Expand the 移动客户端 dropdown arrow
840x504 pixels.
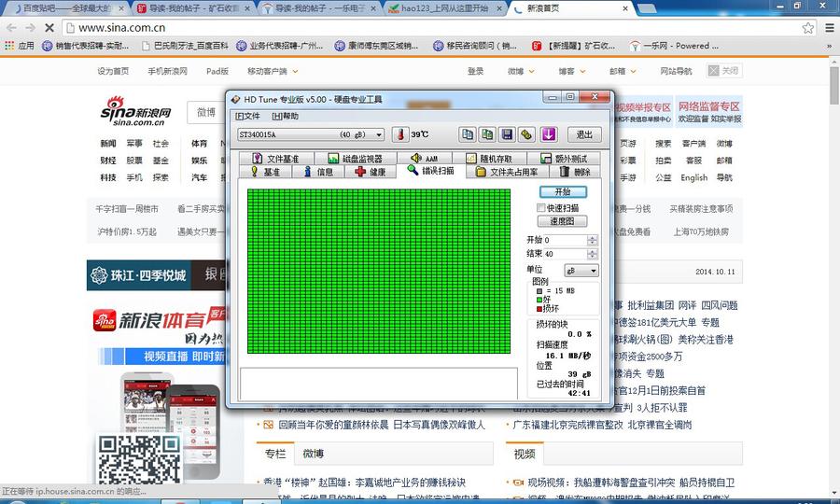click(295, 71)
